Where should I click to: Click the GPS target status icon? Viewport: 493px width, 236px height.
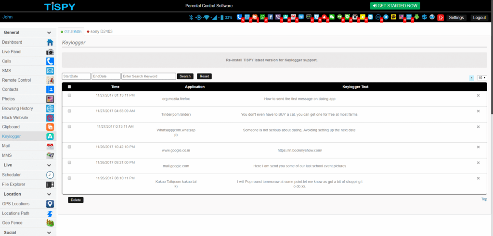click(198, 18)
